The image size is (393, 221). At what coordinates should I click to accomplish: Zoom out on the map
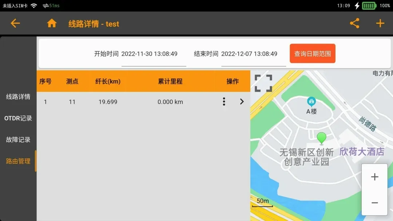[x=374, y=202]
